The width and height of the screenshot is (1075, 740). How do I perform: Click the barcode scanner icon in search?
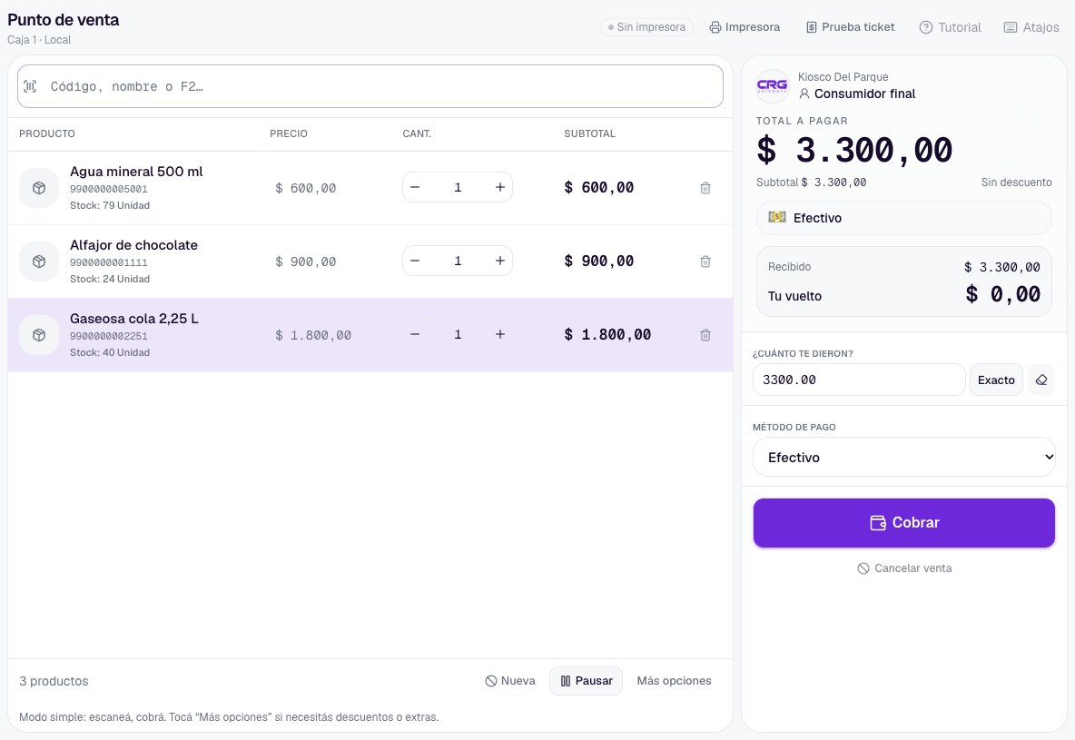tap(30, 86)
